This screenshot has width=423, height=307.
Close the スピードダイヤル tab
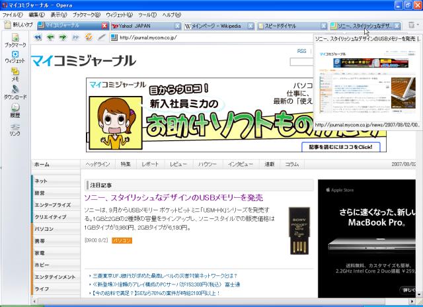[x=324, y=26]
